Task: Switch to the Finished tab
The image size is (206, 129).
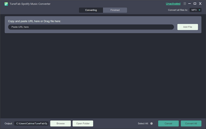Action: (x=115, y=10)
